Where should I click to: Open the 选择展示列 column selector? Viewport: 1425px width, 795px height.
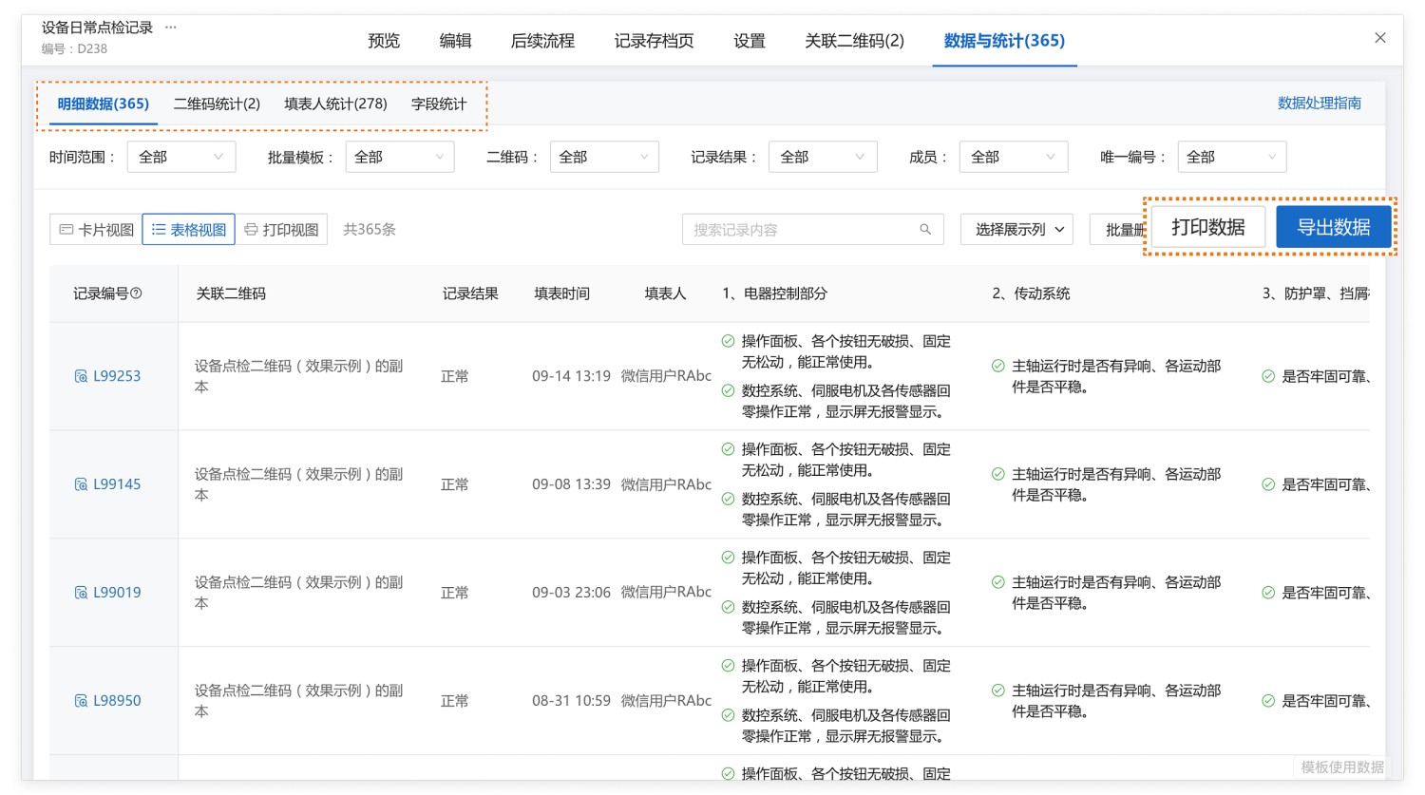pyautogui.click(x=1016, y=230)
